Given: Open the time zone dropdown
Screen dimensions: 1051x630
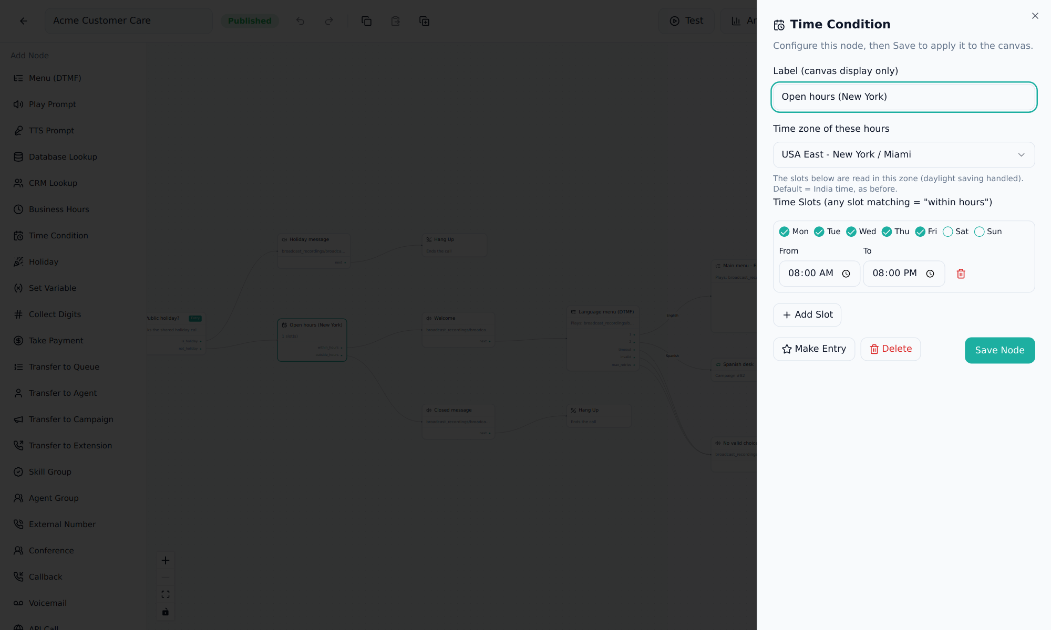Looking at the screenshot, I should [904, 155].
